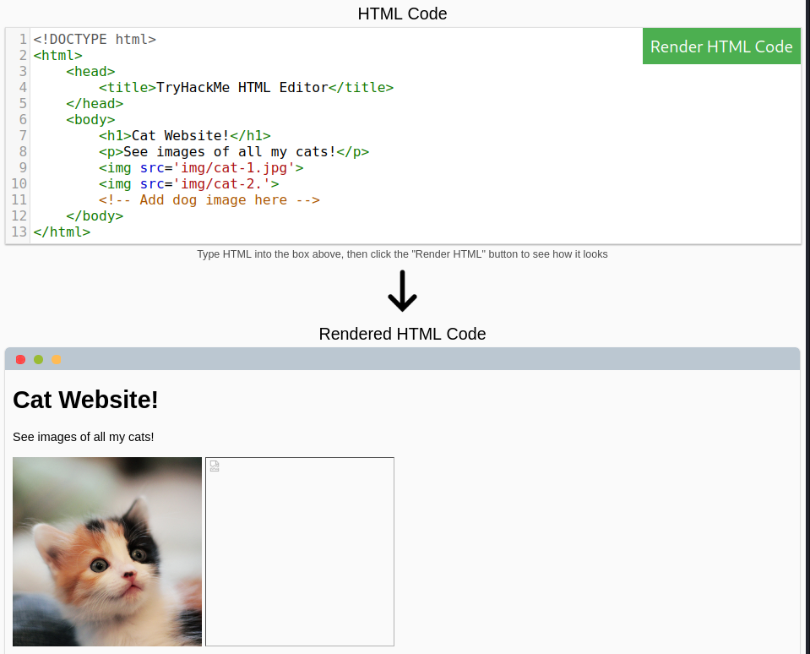Click the green window control dot

pos(38,358)
